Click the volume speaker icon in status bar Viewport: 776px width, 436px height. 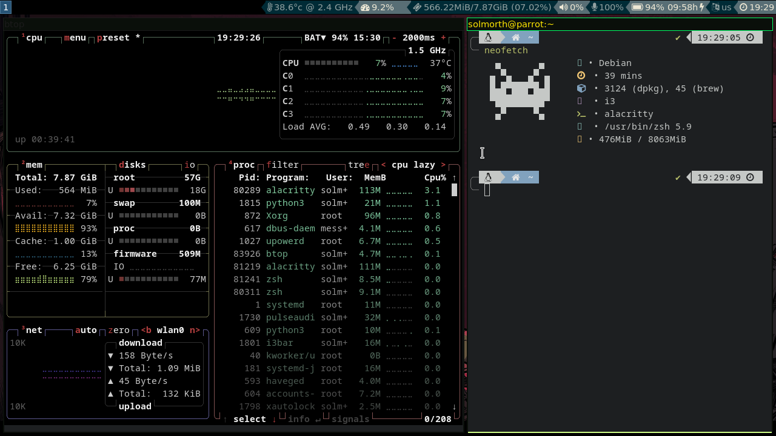coord(563,7)
